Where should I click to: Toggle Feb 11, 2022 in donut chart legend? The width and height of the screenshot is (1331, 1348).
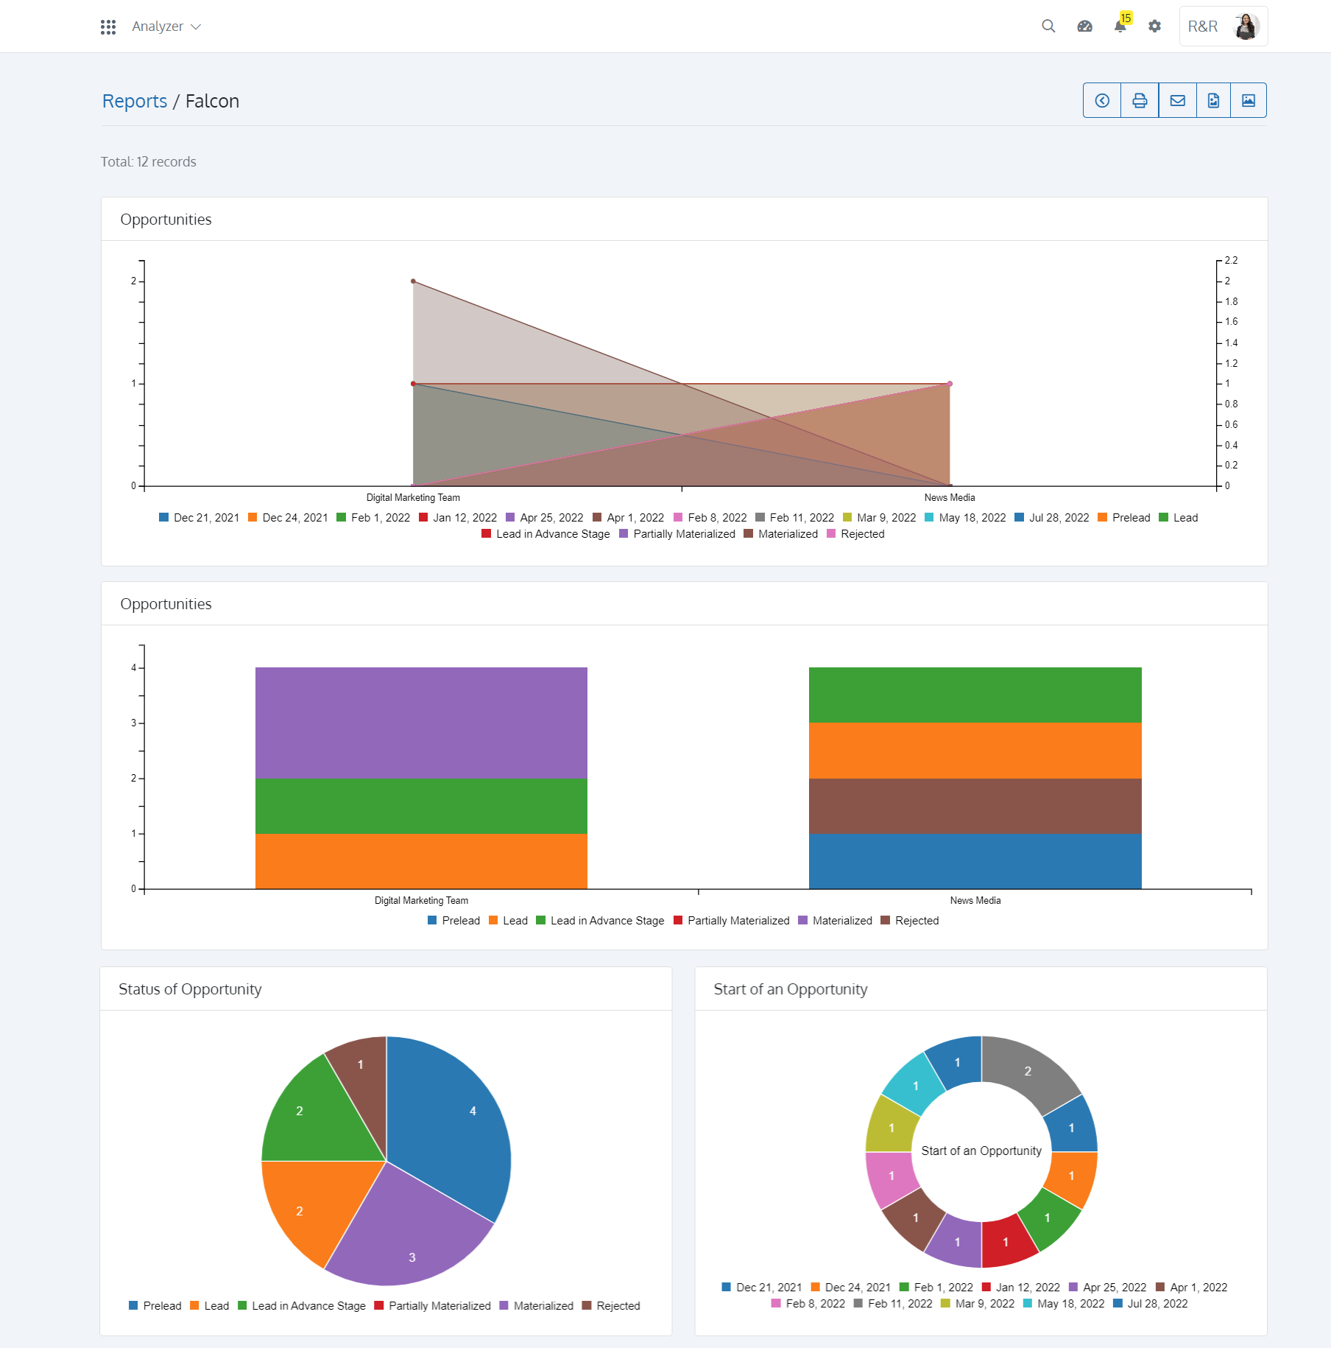pos(893,1304)
